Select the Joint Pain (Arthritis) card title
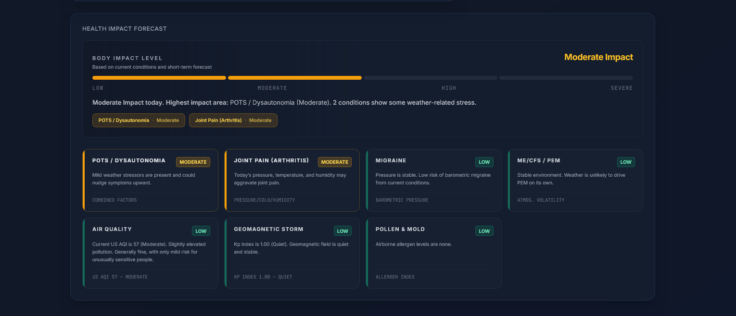Viewport: 736px width, 316px height. [x=271, y=160]
